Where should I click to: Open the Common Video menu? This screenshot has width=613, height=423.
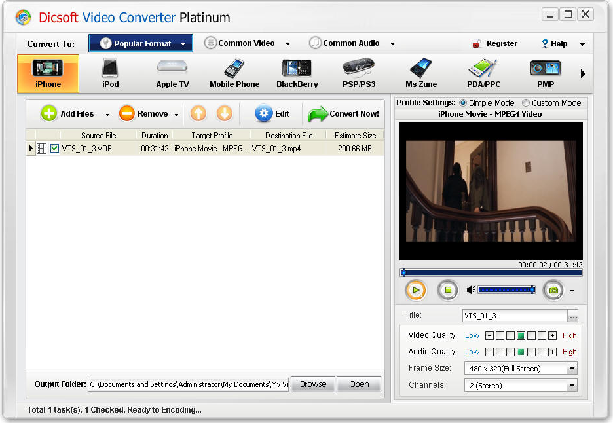coord(247,43)
